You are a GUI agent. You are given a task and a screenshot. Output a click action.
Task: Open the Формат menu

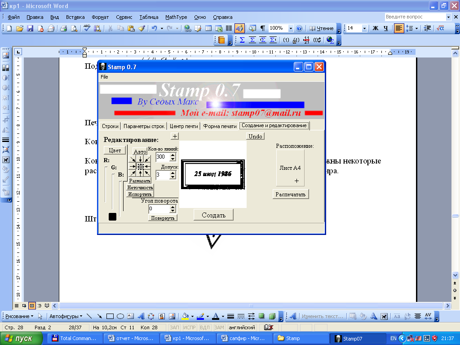[100, 17]
